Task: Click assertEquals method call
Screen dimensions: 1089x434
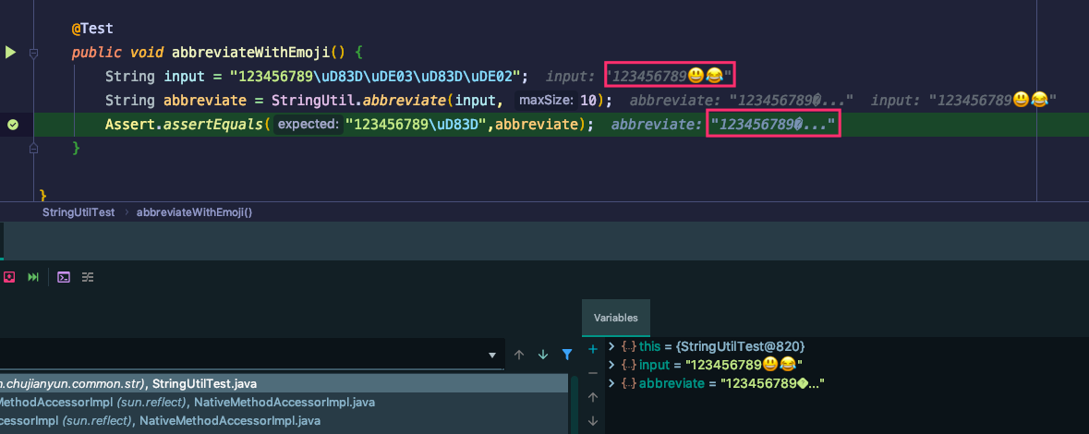Action: [x=214, y=125]
